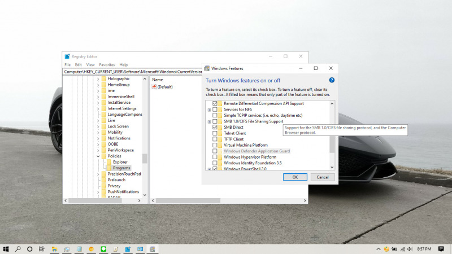The width and height of the screenshot is (452, 254).
Task: Switch to Windows Features taskbar icon
Action: coord(152,249)
